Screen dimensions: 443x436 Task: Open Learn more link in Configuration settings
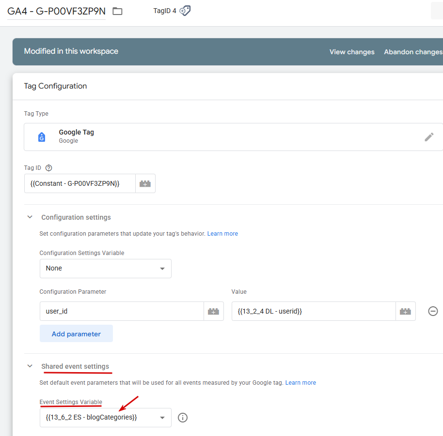[222, 234]
